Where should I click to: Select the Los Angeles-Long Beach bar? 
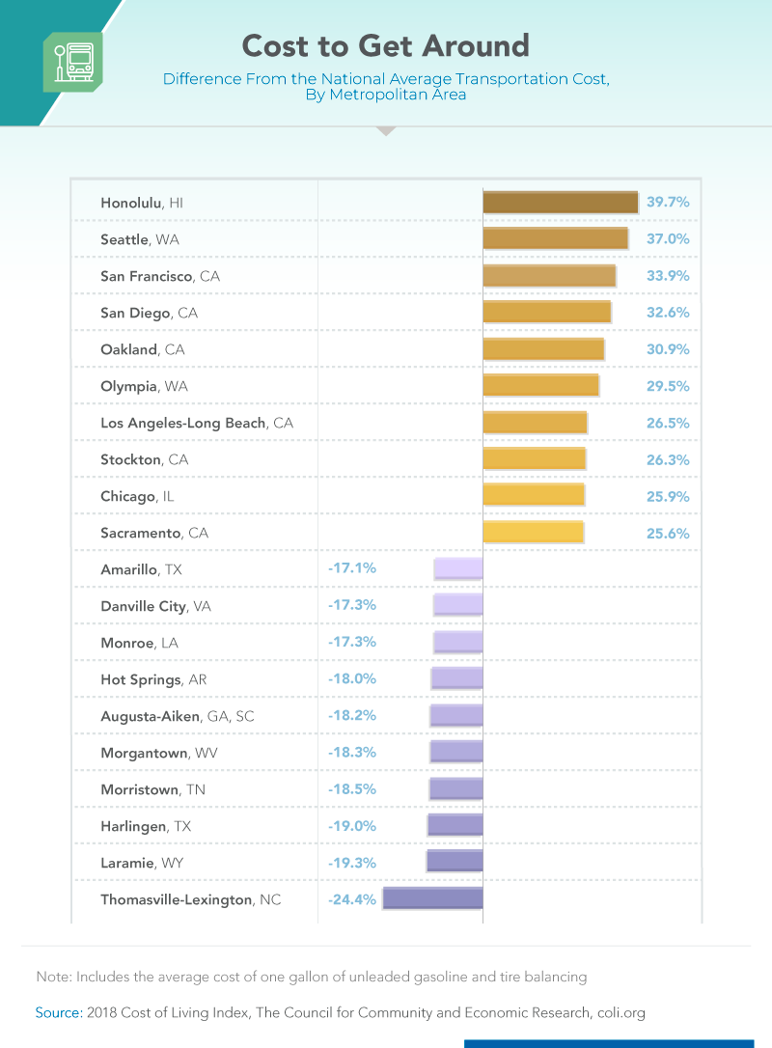click(535, 423)
